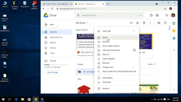Hide the side panel chevron
181x102 pixels.
click(174, 90)
